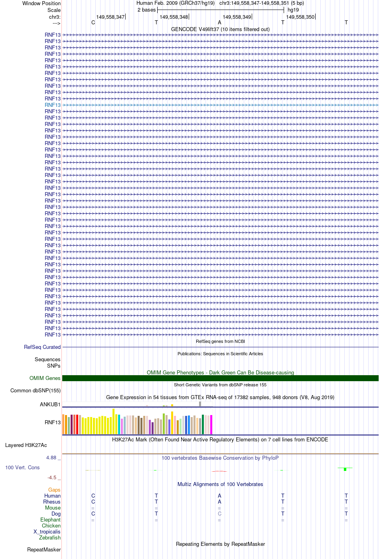Open the Repeating Elements by RepeatMasker title
This screenshot has height=559, width=379.
(220, 544)
